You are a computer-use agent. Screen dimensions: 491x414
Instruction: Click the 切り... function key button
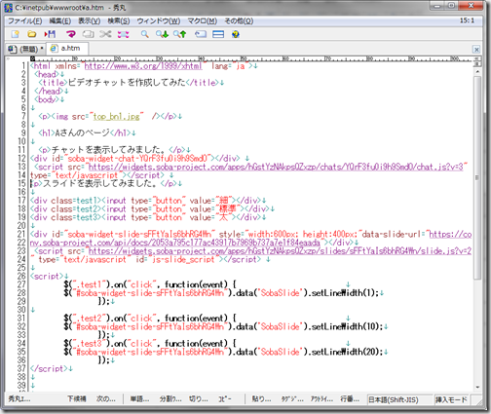pyautogui.click(x=199, y=399)
